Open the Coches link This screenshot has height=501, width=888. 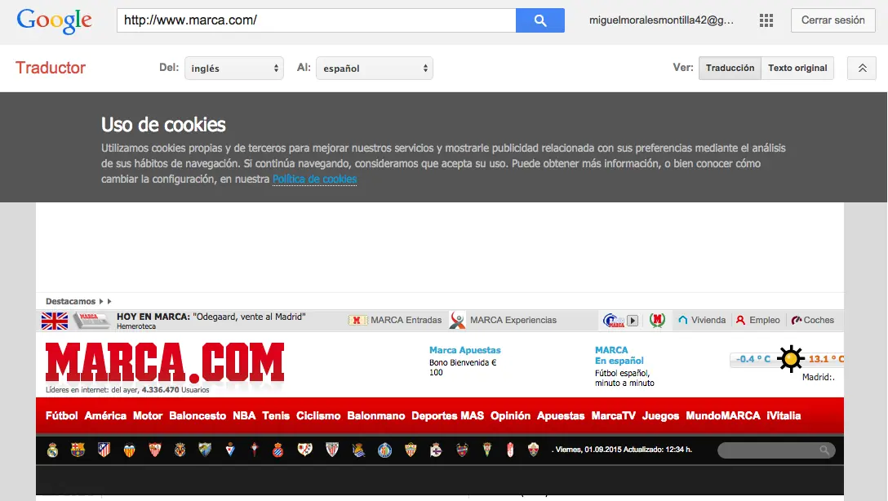pyautogui.click(x=812, y=321)
